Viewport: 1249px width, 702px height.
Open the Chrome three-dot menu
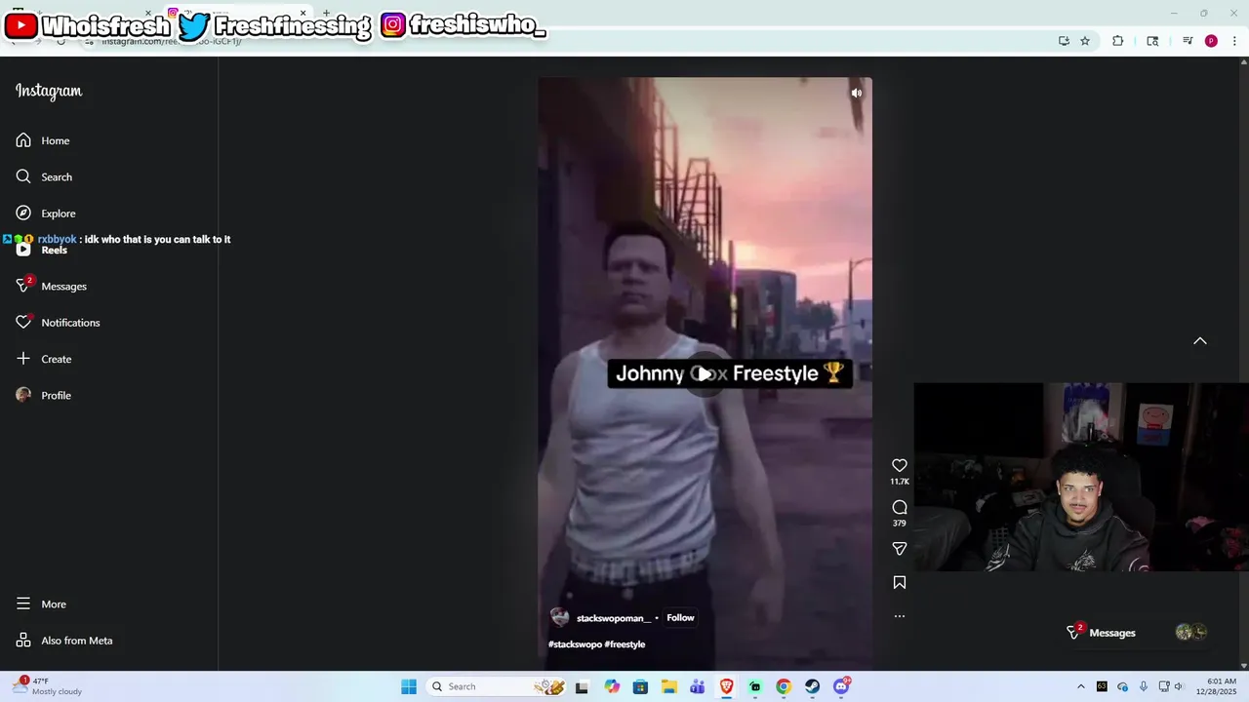(1234, 41)
